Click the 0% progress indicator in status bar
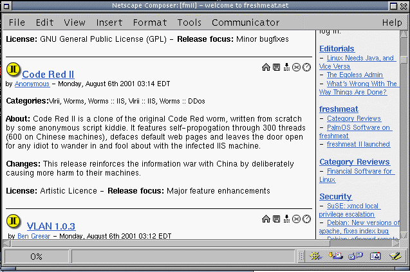410x272 pixels. click(36, 257)
